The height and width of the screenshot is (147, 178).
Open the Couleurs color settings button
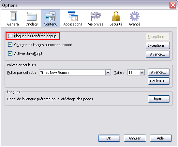159,81
